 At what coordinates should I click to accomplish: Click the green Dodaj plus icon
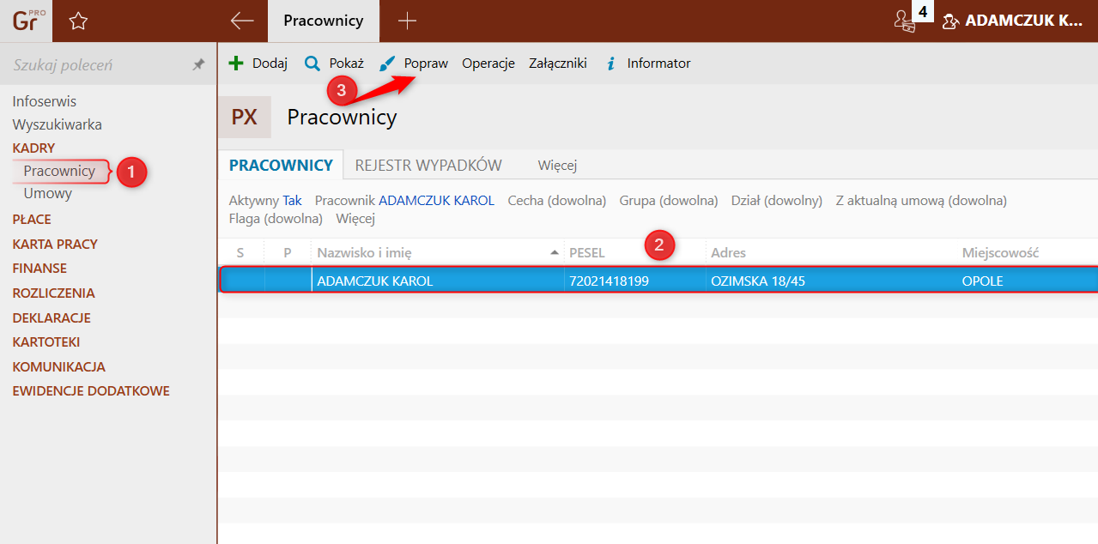tap(236, 63)
